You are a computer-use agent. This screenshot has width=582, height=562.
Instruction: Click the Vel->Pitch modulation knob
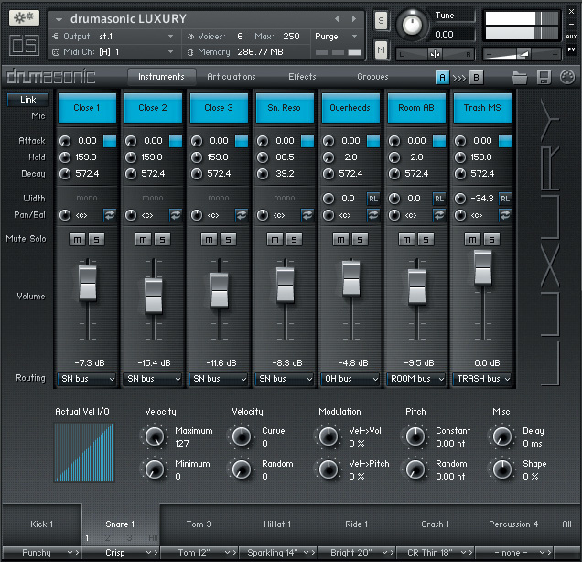point(329,470)
